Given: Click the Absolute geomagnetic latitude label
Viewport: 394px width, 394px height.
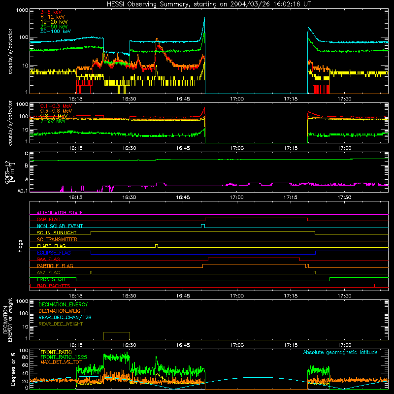Looking at the screenshot, I should [x=340, y=352].
